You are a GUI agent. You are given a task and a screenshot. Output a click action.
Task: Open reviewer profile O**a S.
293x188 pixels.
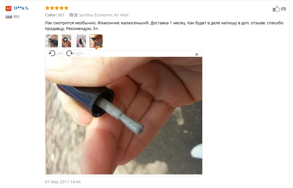(x=21, y=8)
